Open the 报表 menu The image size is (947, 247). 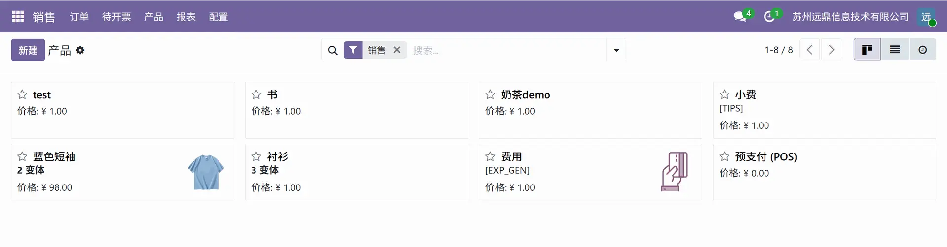pyautogui.click(x=186, y=17)
